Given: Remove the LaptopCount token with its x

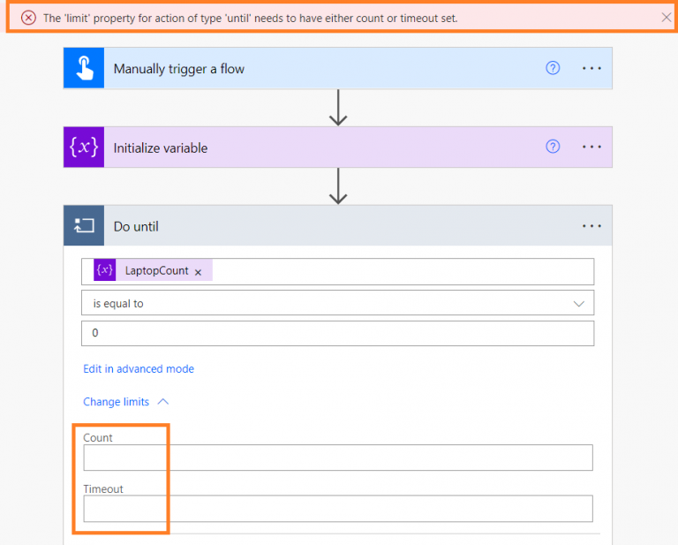Looking at the screenshot, I should 198,272.
